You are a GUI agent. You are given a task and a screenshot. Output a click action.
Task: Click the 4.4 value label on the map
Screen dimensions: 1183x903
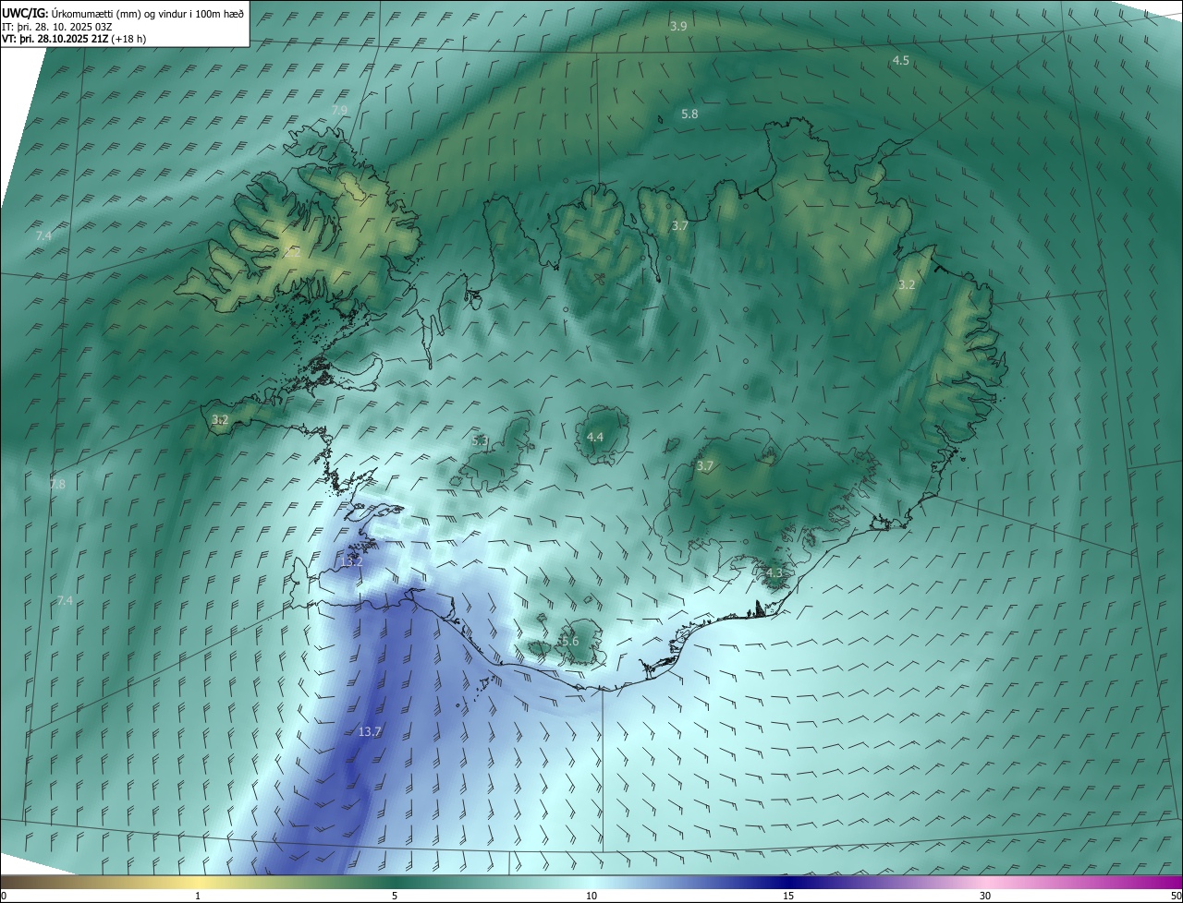click(x=595, y=437)
